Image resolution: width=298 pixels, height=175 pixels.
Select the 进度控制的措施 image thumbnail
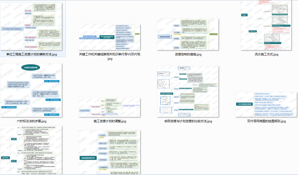[x=188, y=34]
